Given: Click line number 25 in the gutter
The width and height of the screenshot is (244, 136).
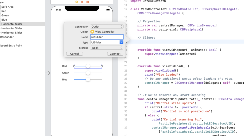Looking at the screenshot, I should 126,66.
